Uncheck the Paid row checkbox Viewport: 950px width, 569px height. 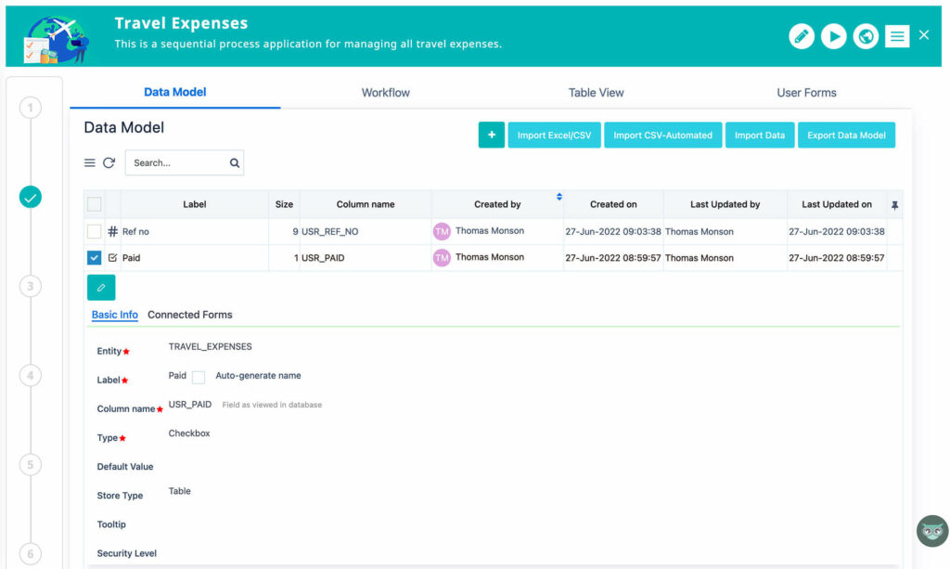click(x=94, y=258)
